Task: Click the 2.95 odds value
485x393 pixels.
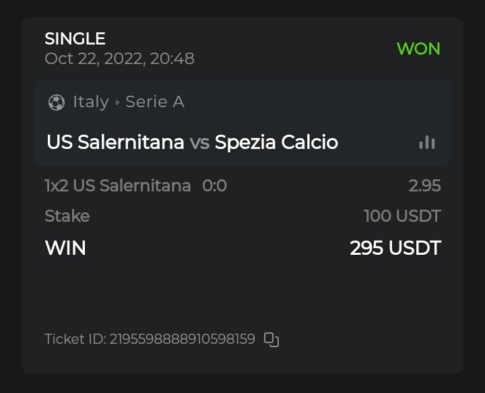Action: 424,185
